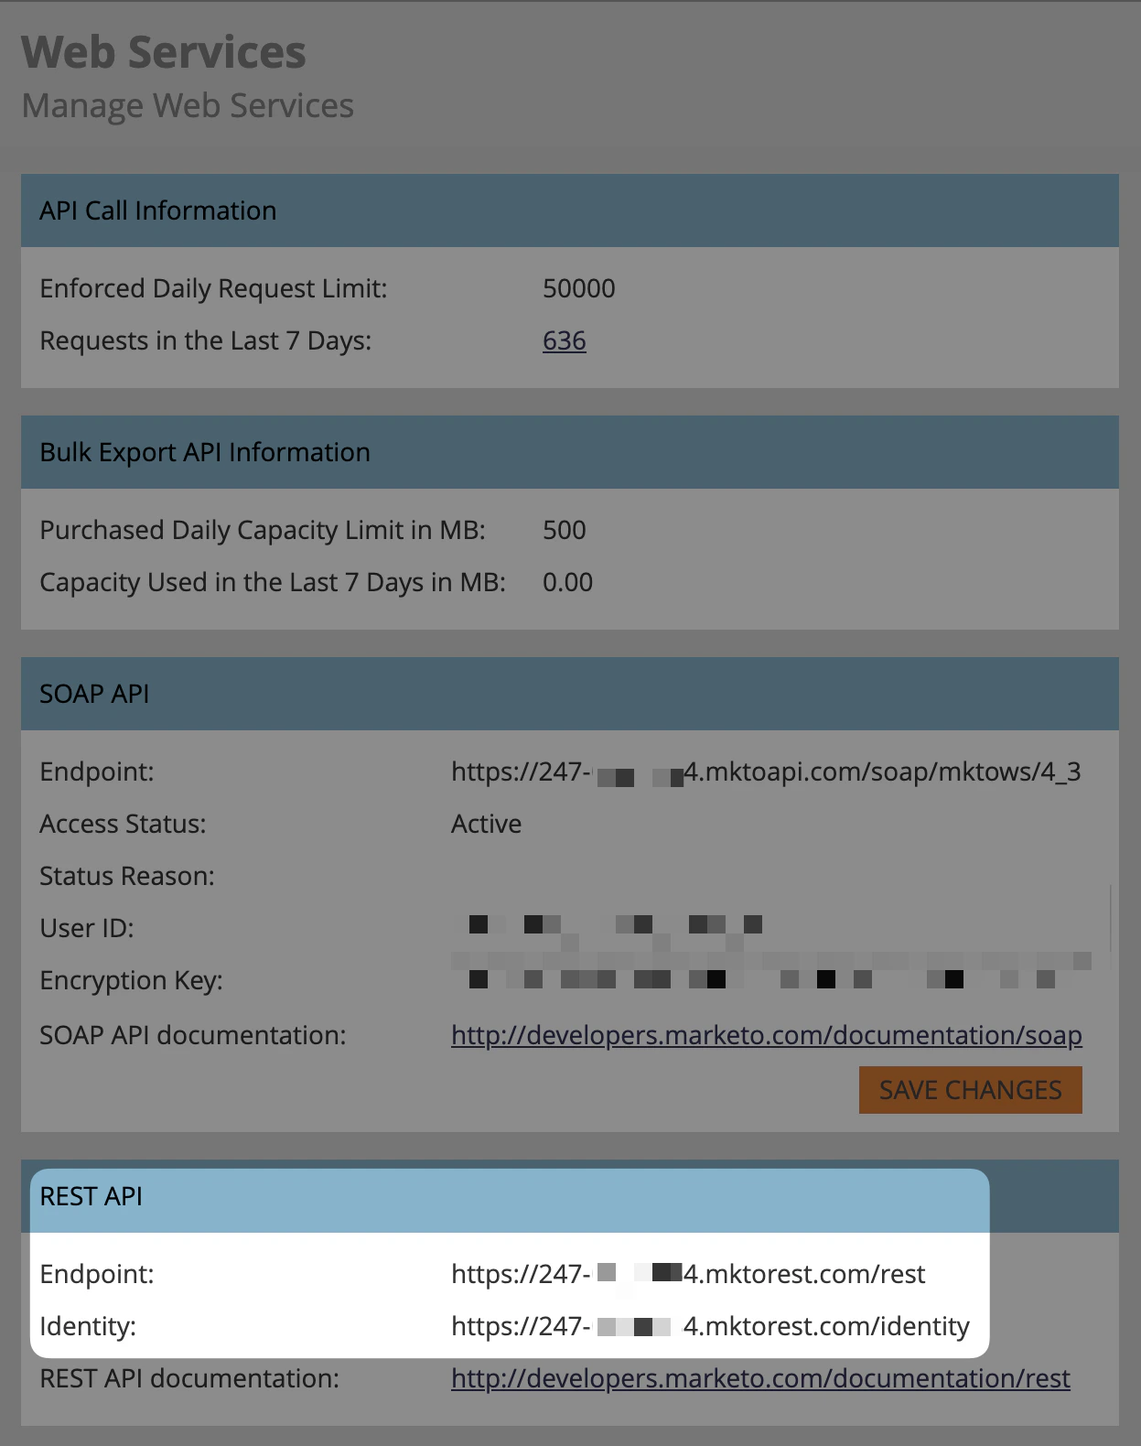Open the SOAP API documentation link
This screenshot has height=1446, width=1141.
pos(766,1035)
